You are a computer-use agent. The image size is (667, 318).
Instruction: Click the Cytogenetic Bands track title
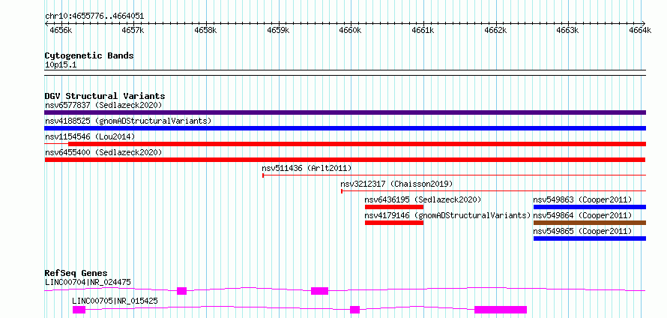(89, 55)
